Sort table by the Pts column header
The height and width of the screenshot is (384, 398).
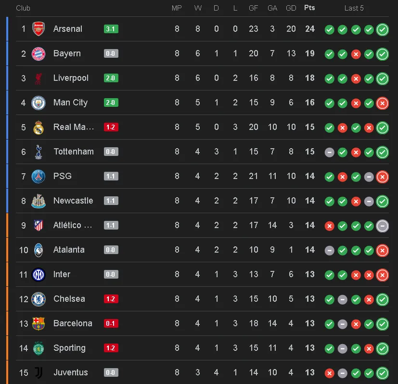pos(309,8)
